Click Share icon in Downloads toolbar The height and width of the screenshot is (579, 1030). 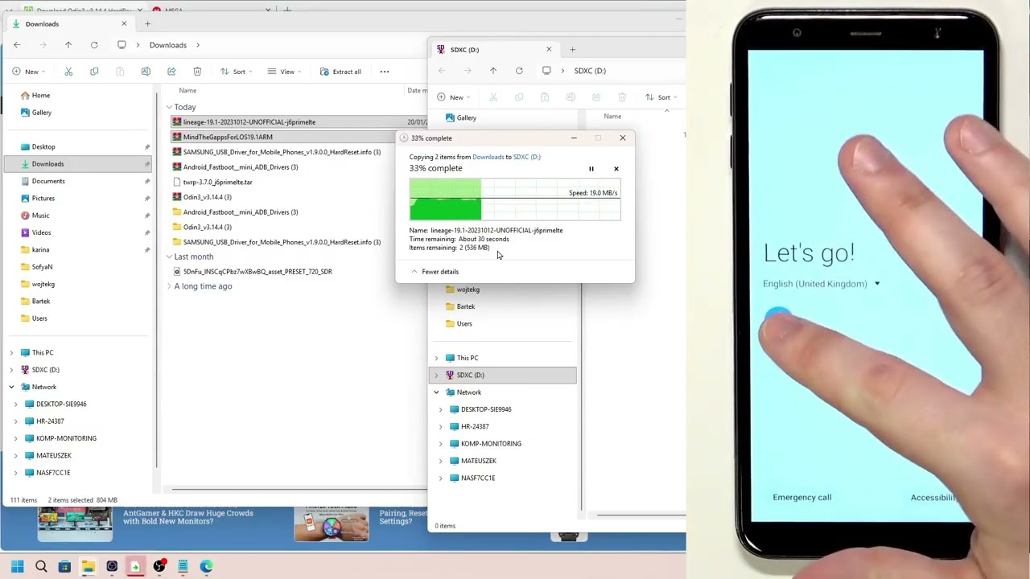(171, 72)
